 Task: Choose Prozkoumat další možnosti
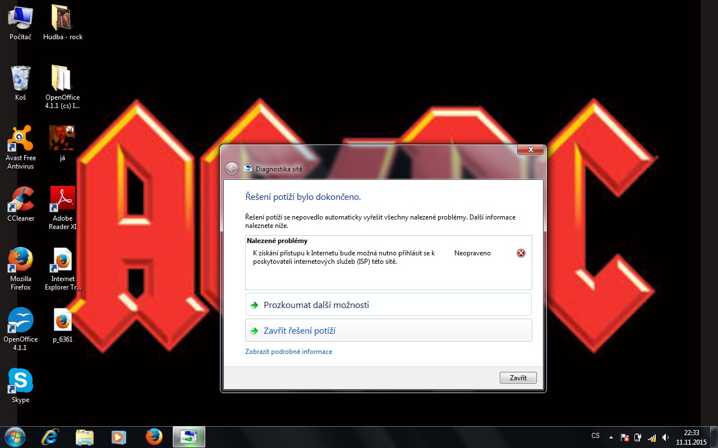click(388, 305)
